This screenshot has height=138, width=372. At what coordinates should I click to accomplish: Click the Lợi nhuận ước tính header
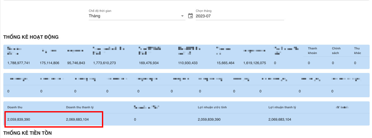point(212,107)
